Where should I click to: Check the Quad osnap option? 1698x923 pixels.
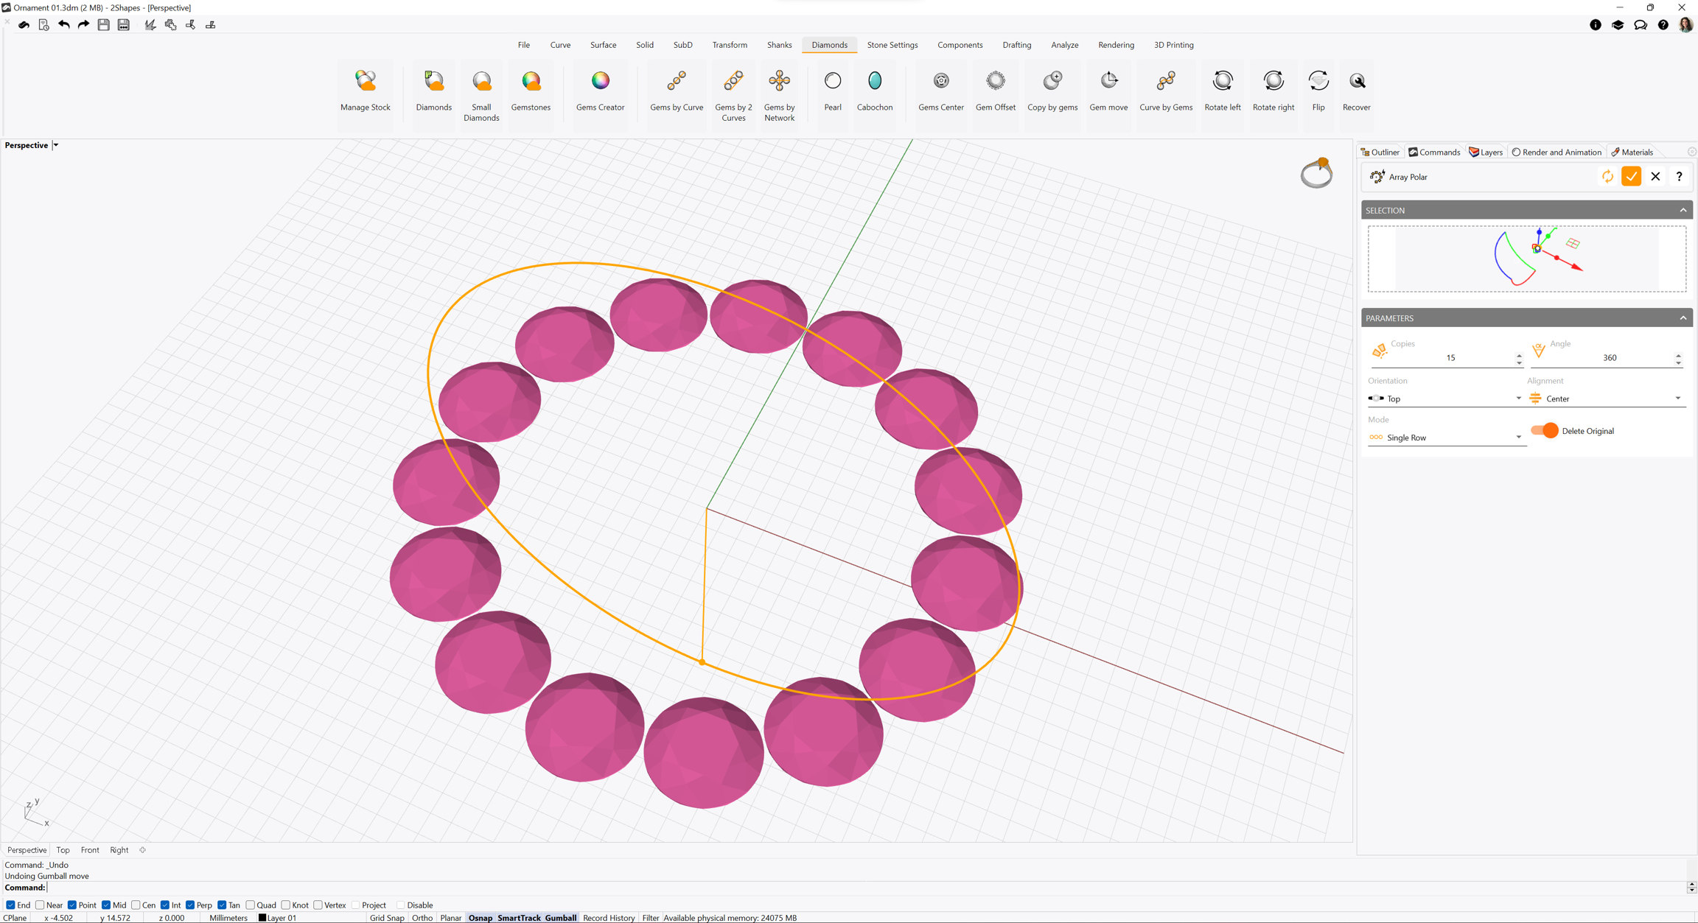click(251, 905)
